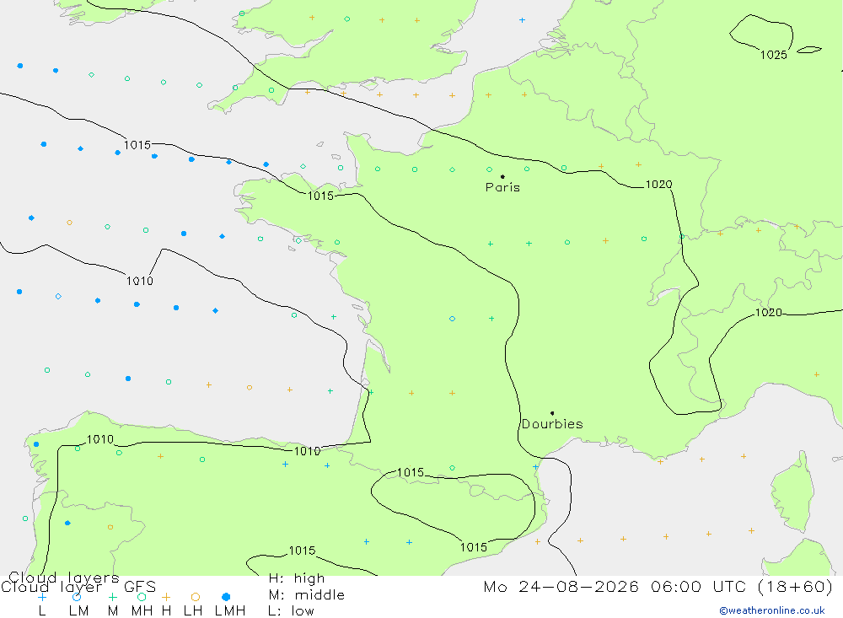Click the weatheronline.co.uk copyright link

tap(772, 610)
